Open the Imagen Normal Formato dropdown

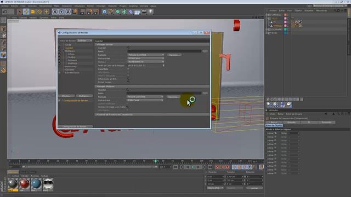[x=146, y=55]
